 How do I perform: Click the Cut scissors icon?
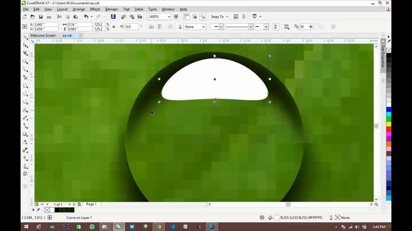(x=59, y=17)
